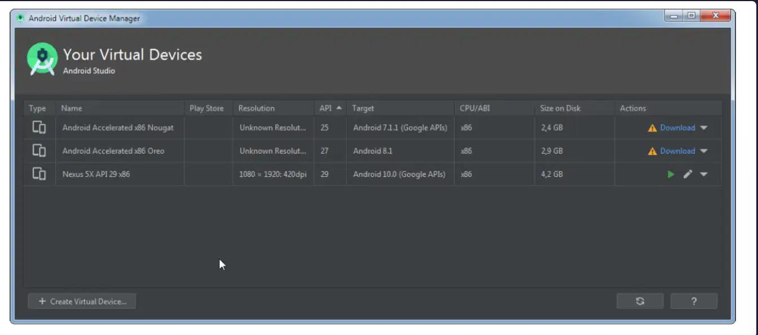Click Create Virtual Device button
The image size is (758, 335).
pos(82,301)
